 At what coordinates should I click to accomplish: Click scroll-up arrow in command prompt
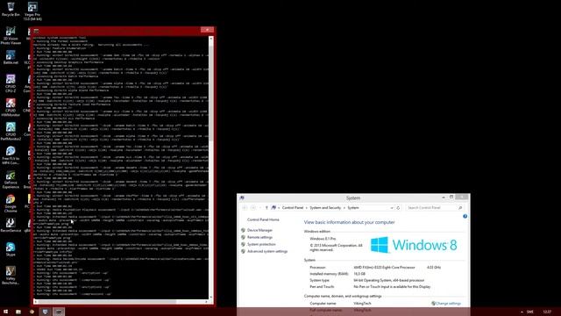pyautogui.click(x=211, y=39)
